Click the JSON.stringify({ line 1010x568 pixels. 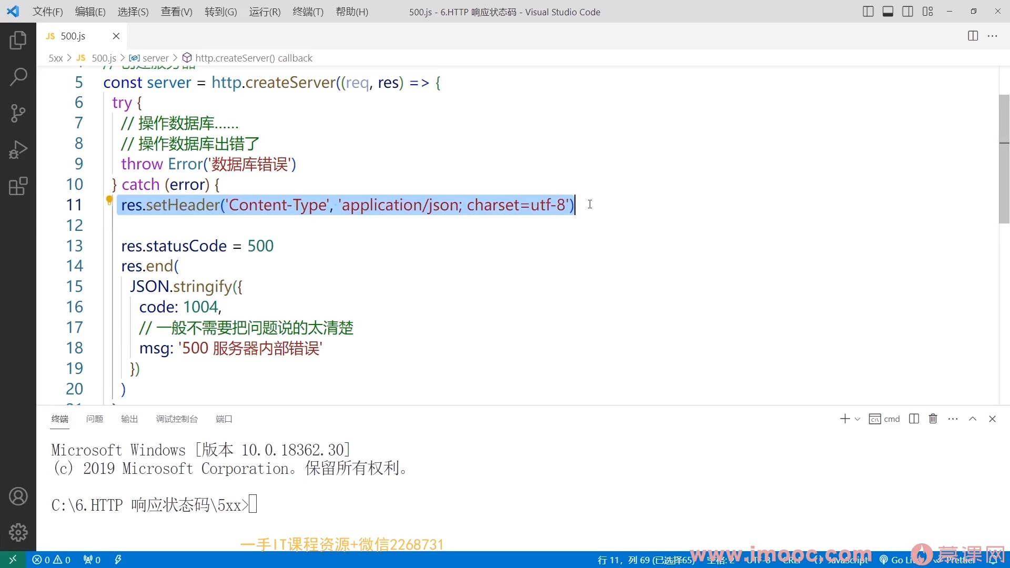186,287
